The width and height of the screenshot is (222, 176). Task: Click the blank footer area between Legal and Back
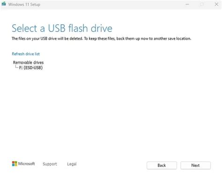(111, 165)
